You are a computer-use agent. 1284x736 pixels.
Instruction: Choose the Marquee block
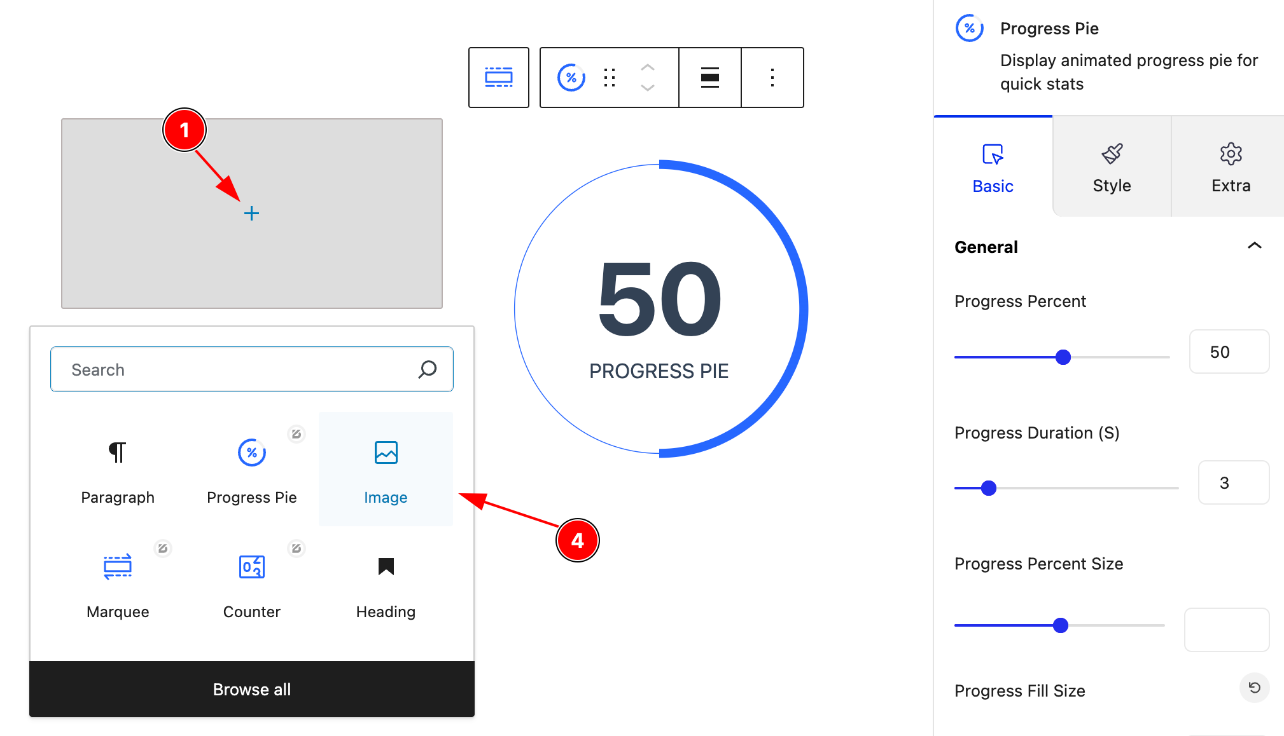point(118,583)
